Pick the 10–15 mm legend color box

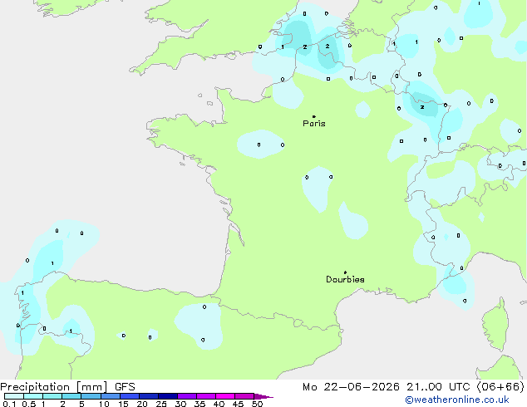pyautogui.click(x=111, y=396)
